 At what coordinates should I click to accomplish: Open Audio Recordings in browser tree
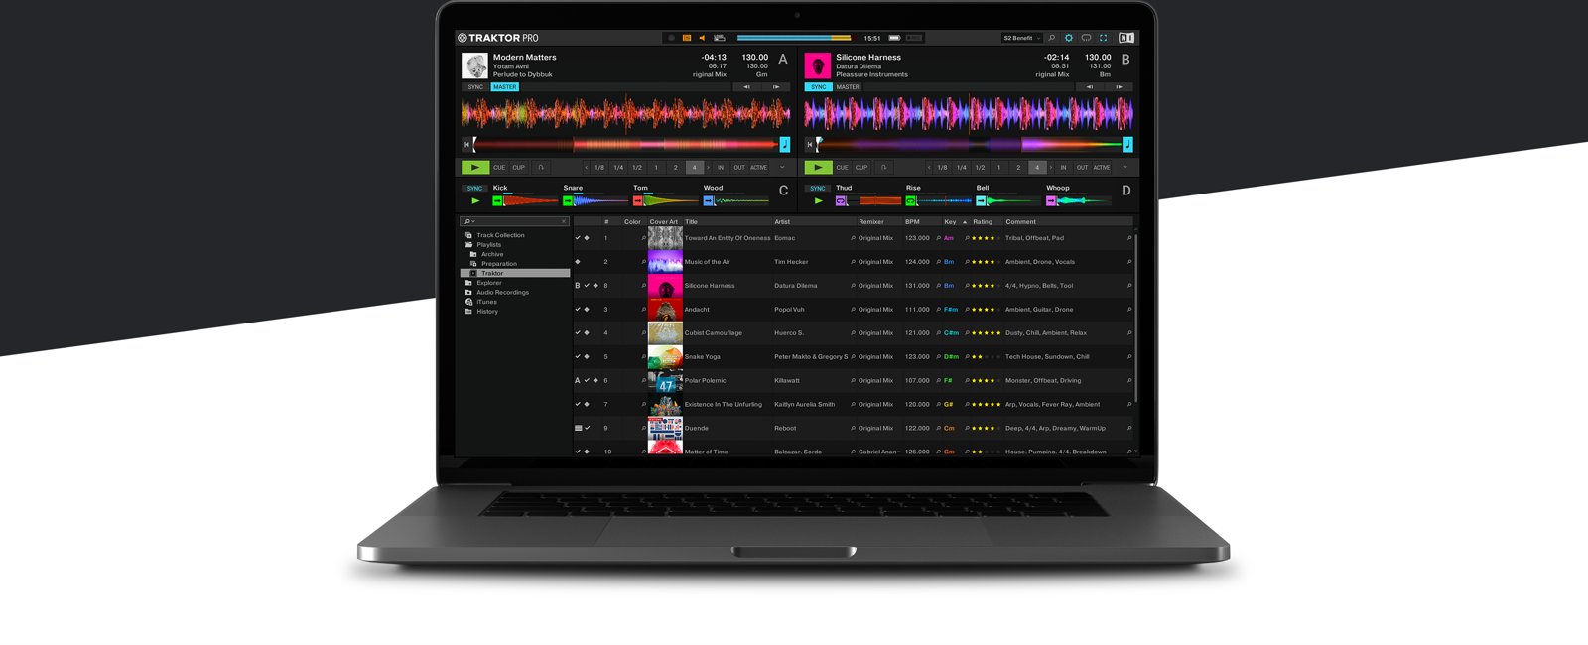[497, 293]
